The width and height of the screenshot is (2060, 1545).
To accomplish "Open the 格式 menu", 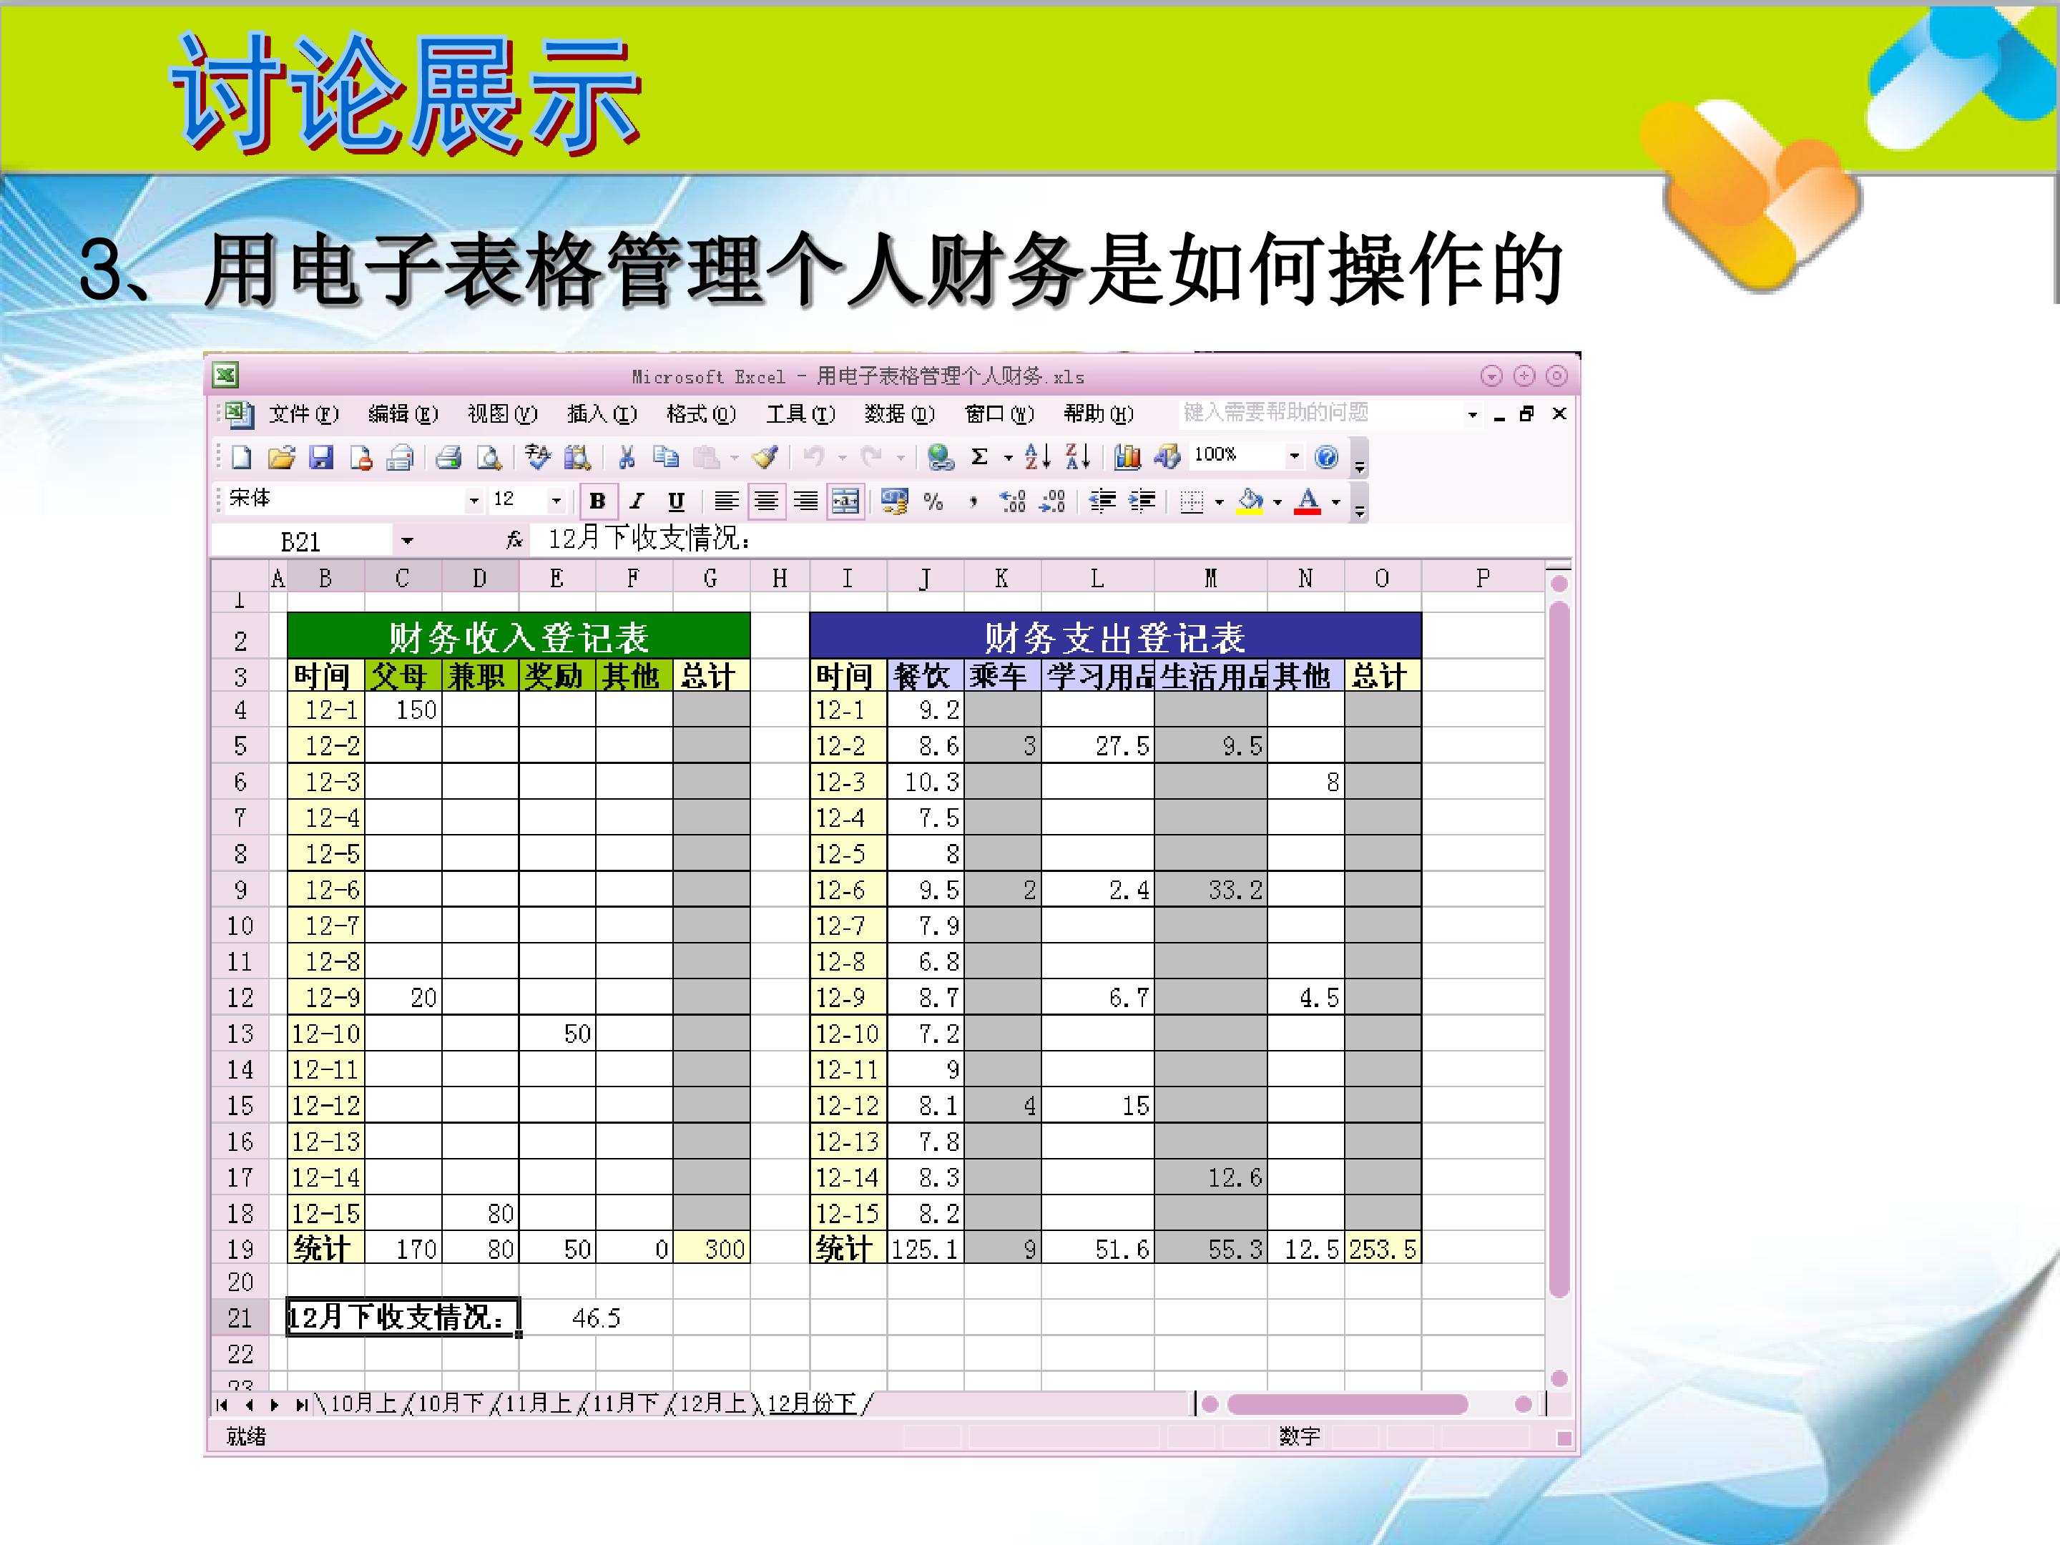I will [700, 413].
